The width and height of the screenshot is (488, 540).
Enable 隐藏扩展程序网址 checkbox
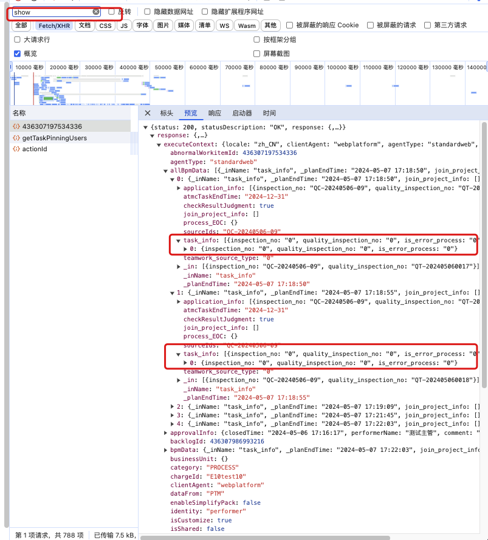205,12
